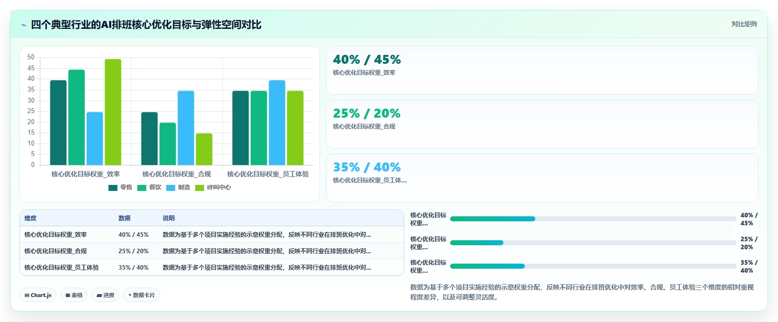
Task: Click the card title 四个典型行业的AI排班核心优化目标
Action: coord(146,25)
